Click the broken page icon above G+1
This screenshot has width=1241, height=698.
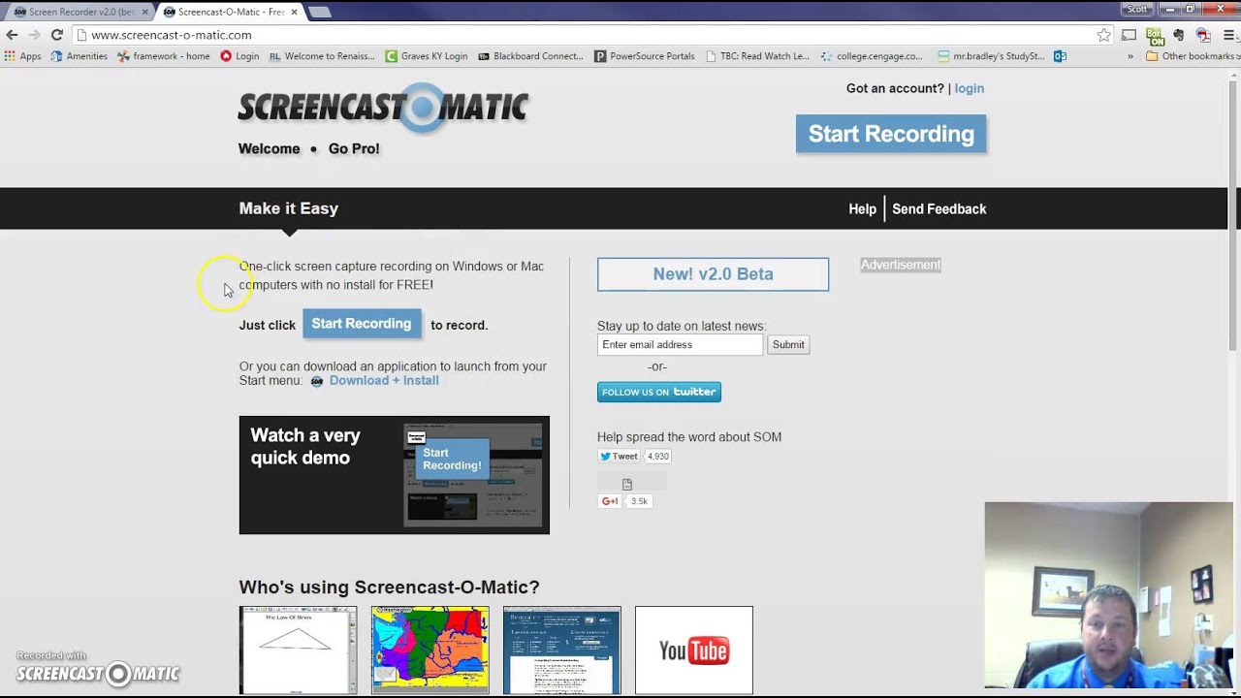[627, 484]
